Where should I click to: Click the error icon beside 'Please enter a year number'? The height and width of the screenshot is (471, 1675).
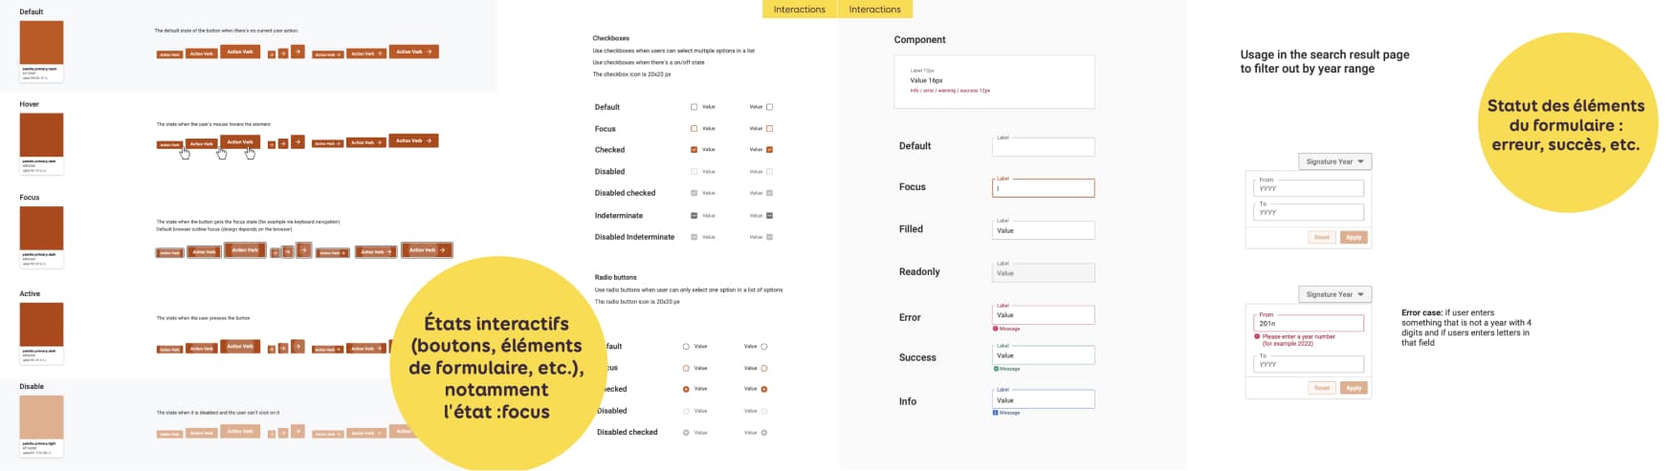click(x=1257, y=337)
